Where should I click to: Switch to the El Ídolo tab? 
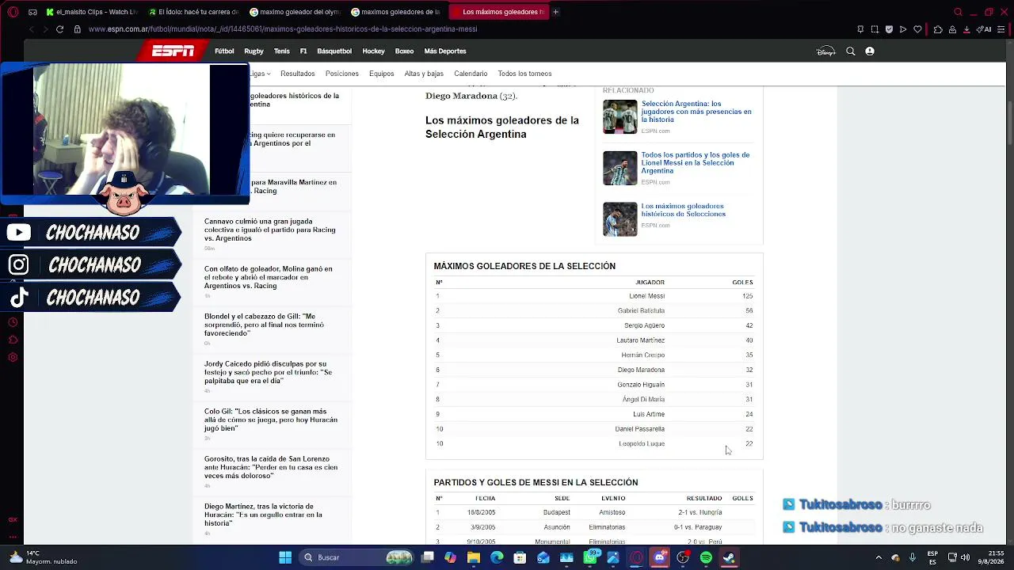click(193, 12)
